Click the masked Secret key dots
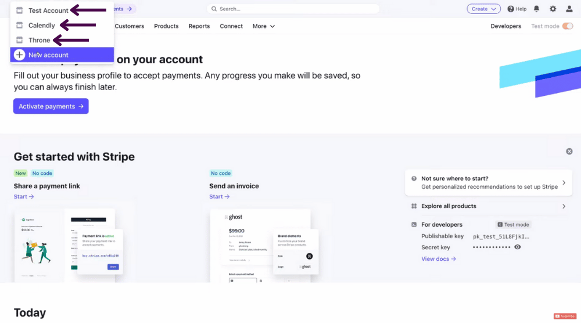 492,247
